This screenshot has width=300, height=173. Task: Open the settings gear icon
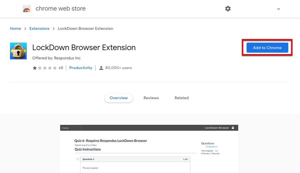[228, 9]
